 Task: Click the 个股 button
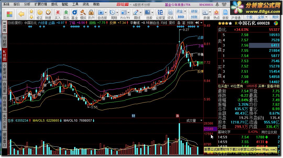click(x=249, y=17)
